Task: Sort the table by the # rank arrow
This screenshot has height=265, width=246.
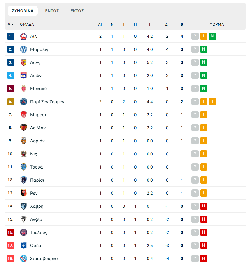Action: click(10, 24)
